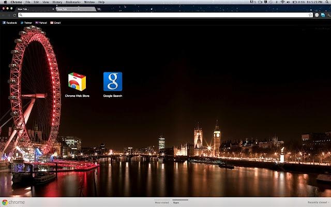This screenshot has width=331, height=207.
Task: Click the round gray extension icon
Action: (x=317, y=15)
